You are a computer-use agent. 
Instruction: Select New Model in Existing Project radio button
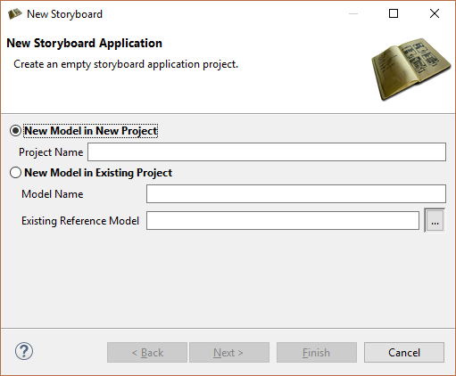point(15,173)
